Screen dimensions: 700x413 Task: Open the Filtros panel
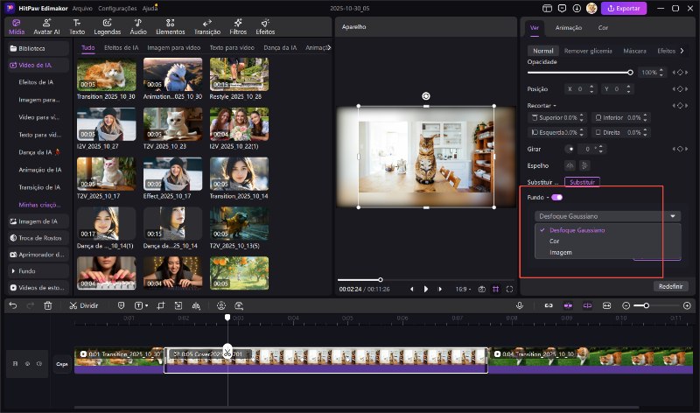[238, 27]
